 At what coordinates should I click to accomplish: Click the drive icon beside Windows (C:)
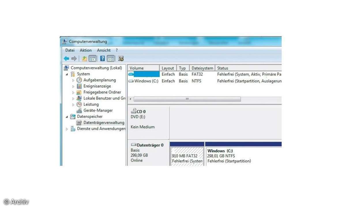[131, 81]
